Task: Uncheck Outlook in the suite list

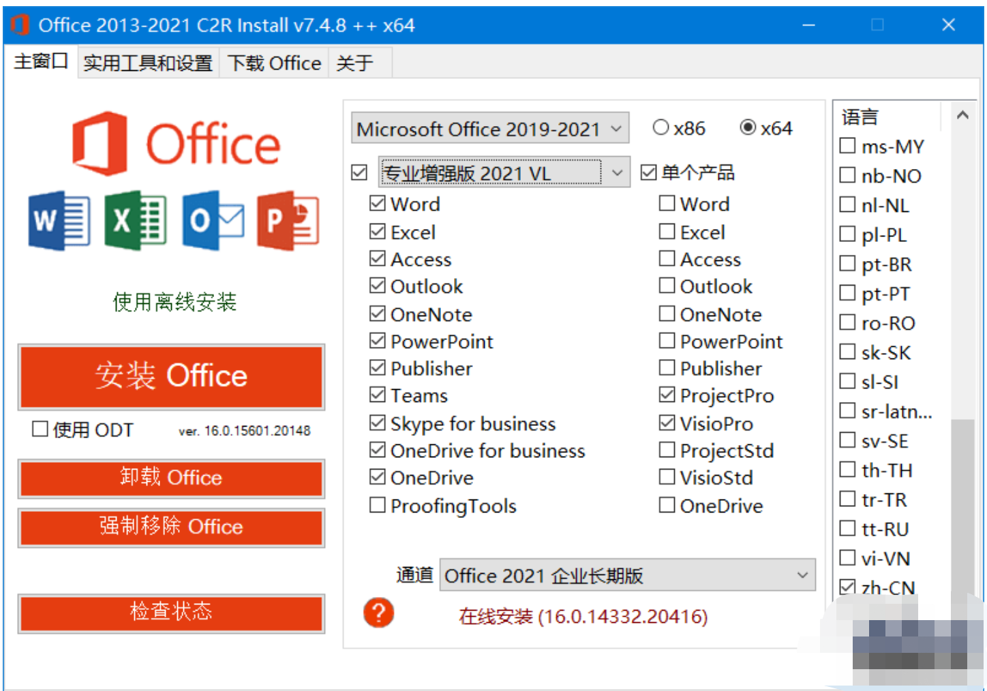Action: pos(377,286)
